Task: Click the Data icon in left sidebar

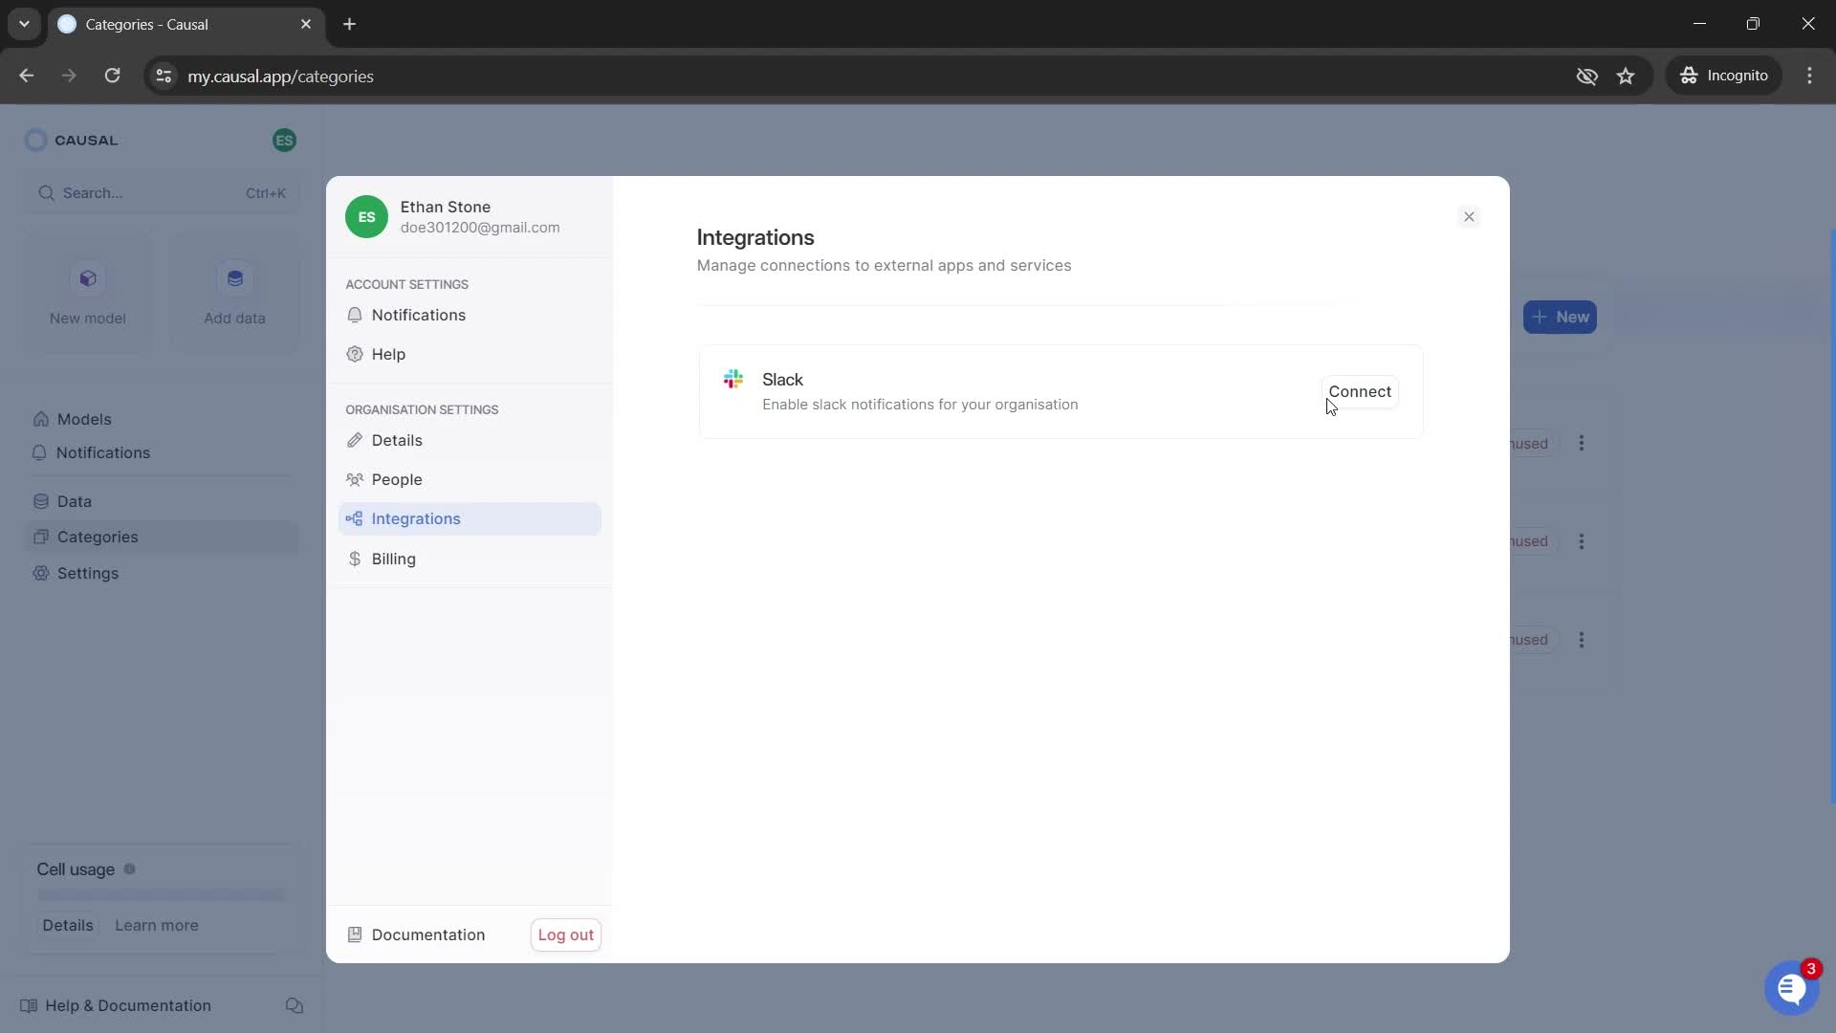Action: pyautogui.click(x=40, y=501)
